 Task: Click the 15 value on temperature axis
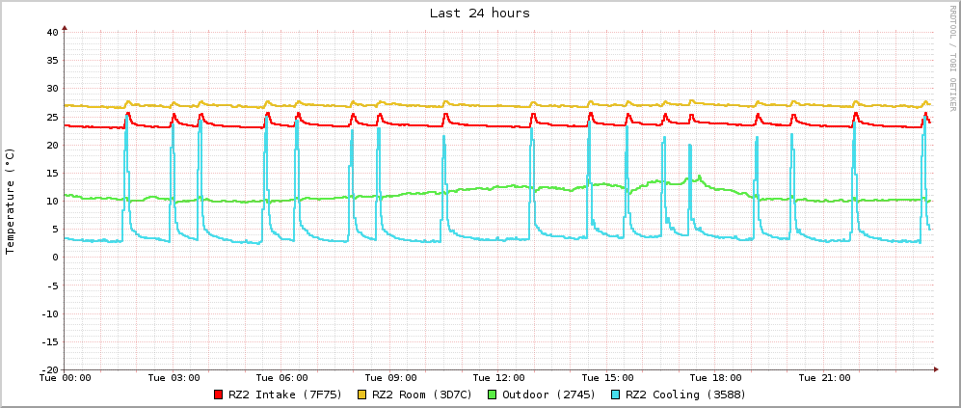52,173
